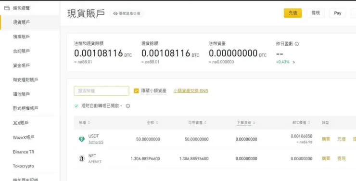This screenshot has width=356, height=181.
Task: Click the info icon next to 昨日盈虧
Action: (296, 44)
